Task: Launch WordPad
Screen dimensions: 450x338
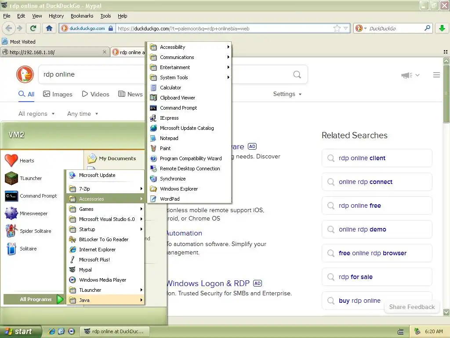Action: click(189, 199)
